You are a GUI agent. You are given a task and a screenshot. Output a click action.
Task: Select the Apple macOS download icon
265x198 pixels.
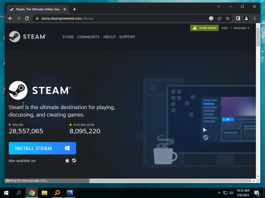pos(67,160)
